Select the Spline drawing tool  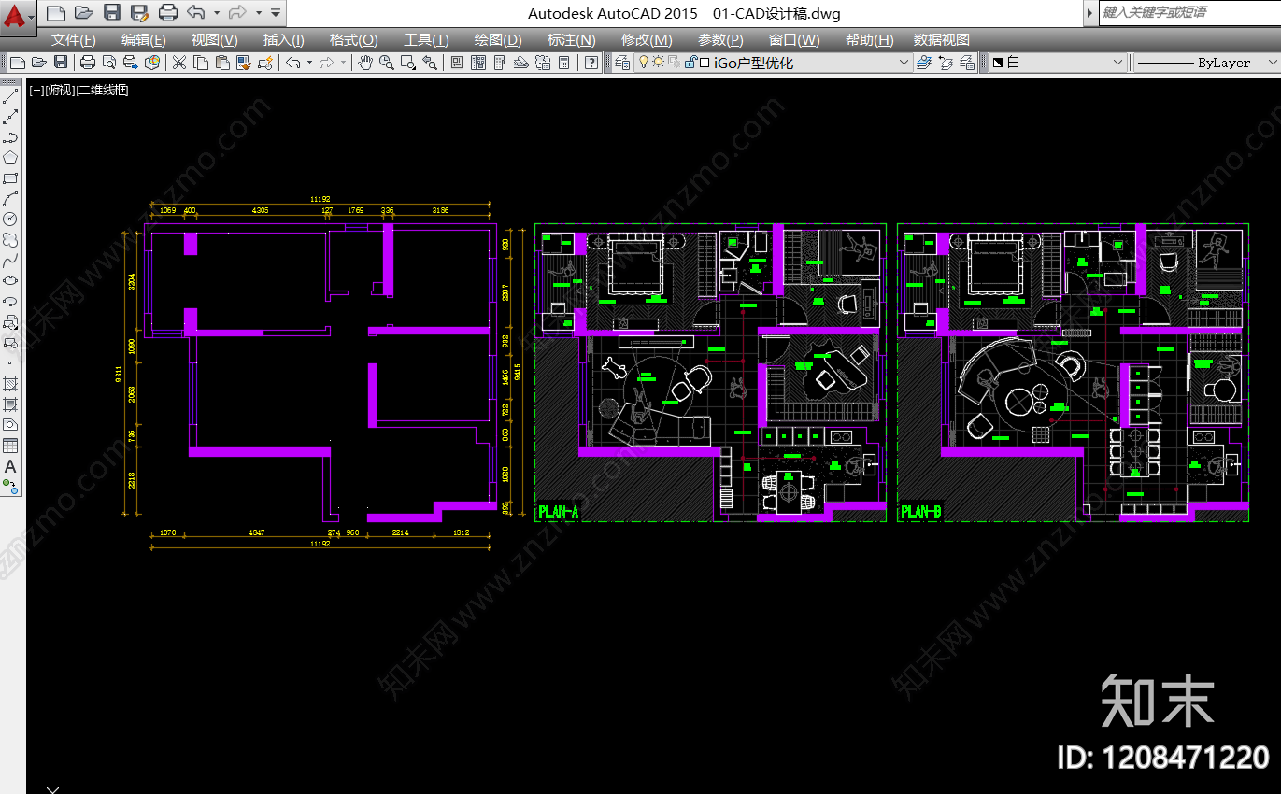(11, 261)
